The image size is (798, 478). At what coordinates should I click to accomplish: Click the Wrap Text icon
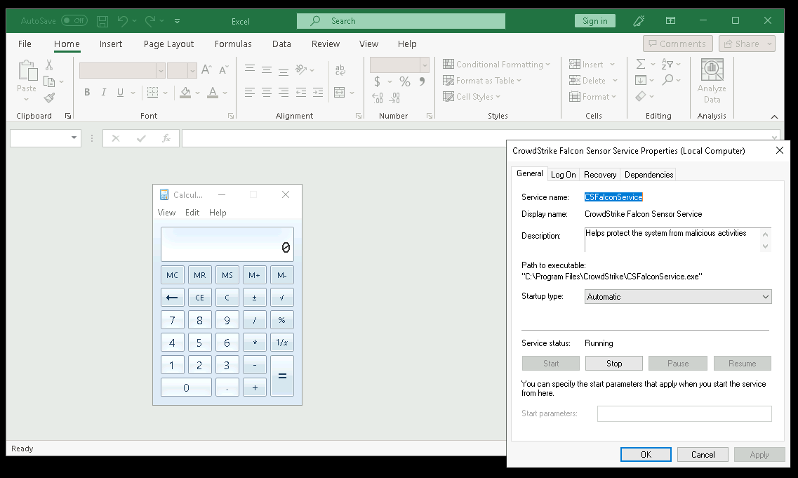coord(340,69)
